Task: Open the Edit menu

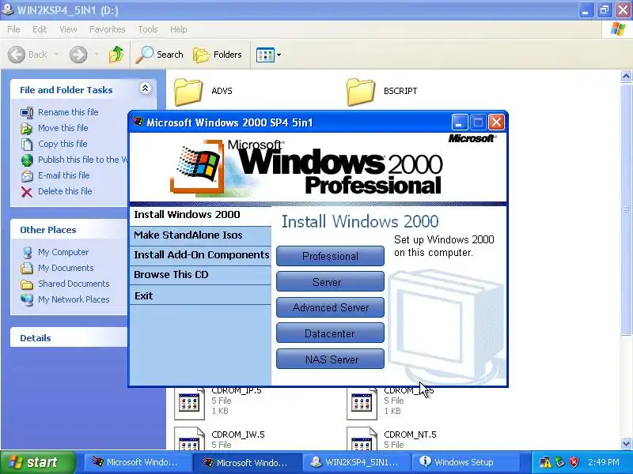Action: (x=40, y=29)
